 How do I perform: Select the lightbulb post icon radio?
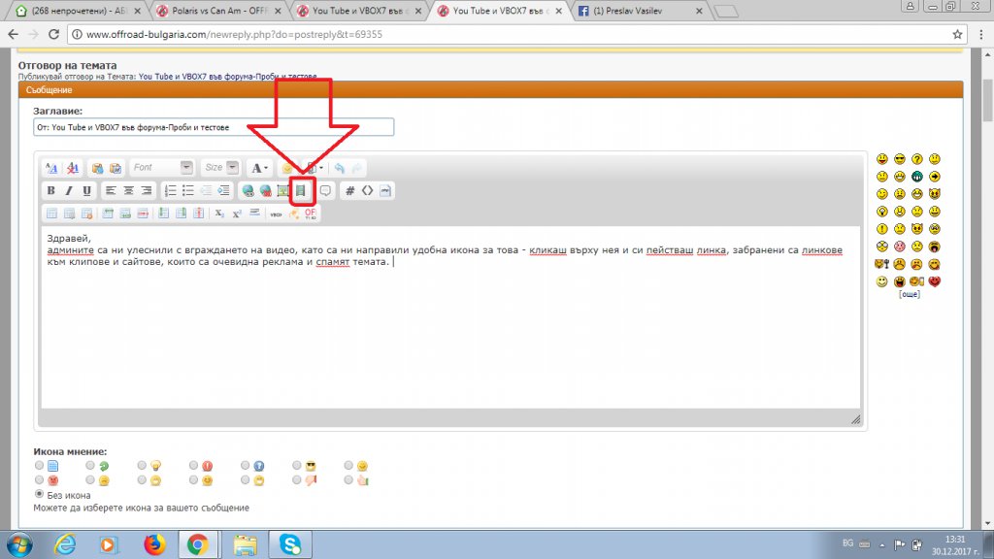(x=142, y=465)
